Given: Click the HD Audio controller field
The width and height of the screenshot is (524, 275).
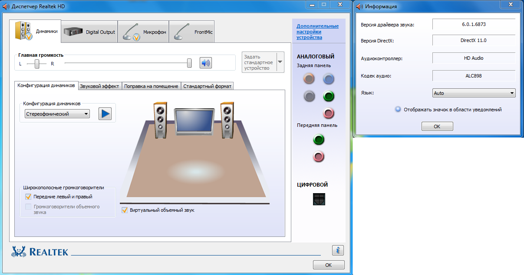Looking at the screenshot, I should pos(474,58).
